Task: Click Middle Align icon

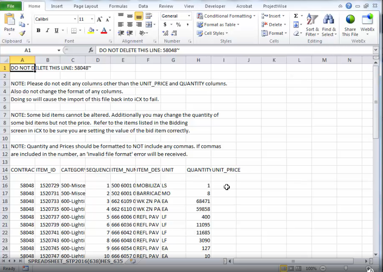Action: point(130,16)
